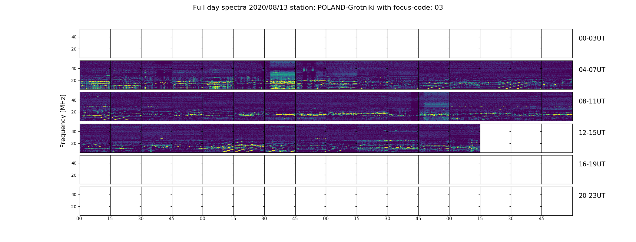Viewport: 636px width, 242px height.
Task: Click the '40' tick of the 20-23UT row
Action: (74, 195)
